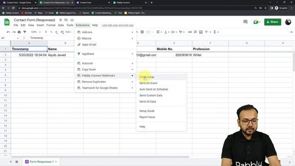Select the Profession header cell
Image resolution: width=295 pixels, height=166 pixels.
pyautogui.click(x=210, y=49)
